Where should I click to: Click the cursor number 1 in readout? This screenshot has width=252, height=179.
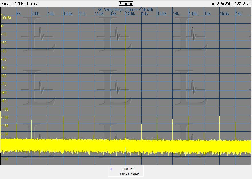pos(112,169)
